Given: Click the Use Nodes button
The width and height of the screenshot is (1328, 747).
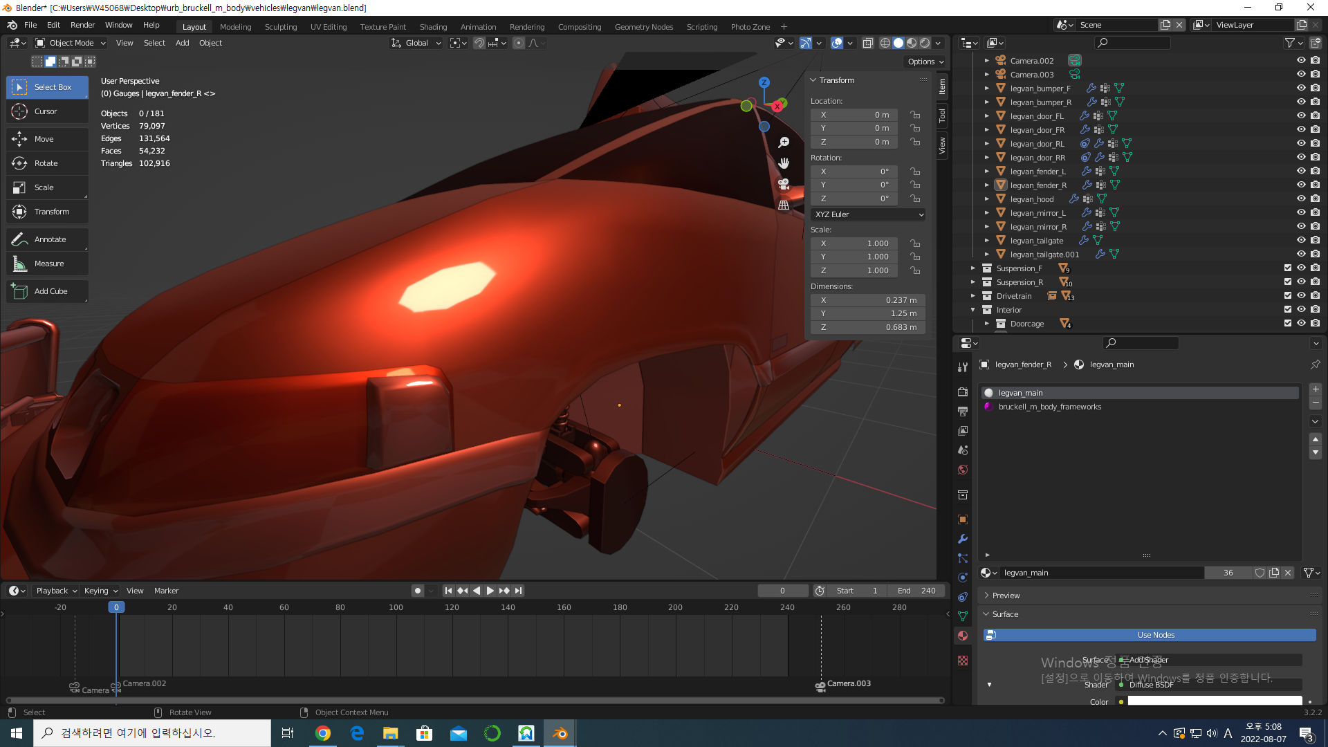Looking at the screenshot, I should (1155, 635).
